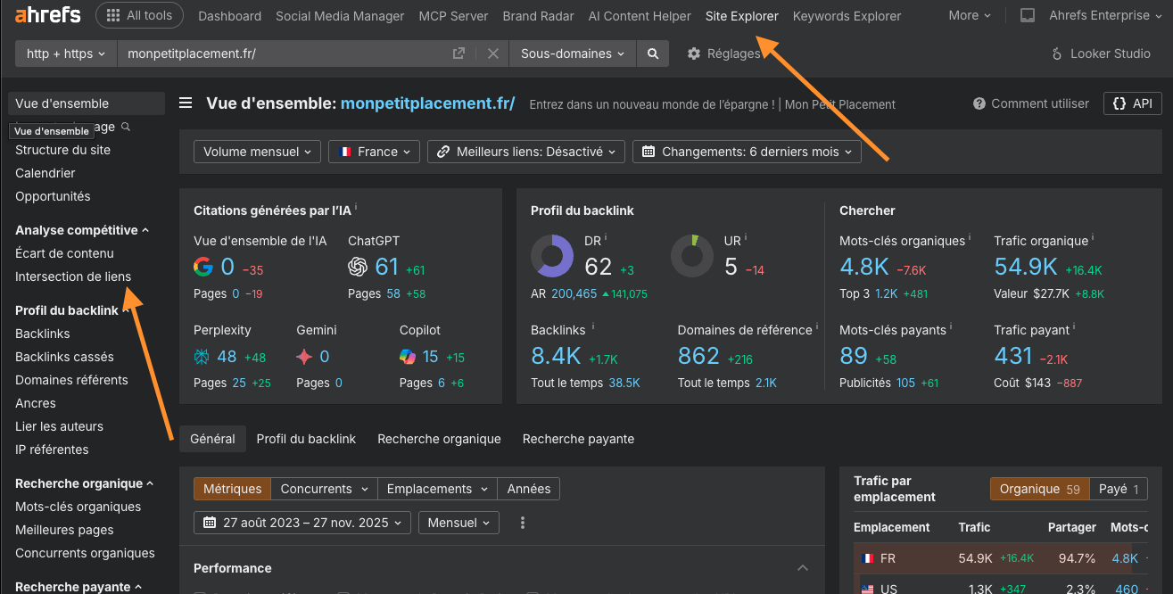The image size is (1173, 594).
Task: Switch to Recherche organique tab
Action: click(x=439, y=439)
